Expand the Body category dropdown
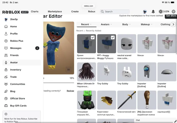 126,24
